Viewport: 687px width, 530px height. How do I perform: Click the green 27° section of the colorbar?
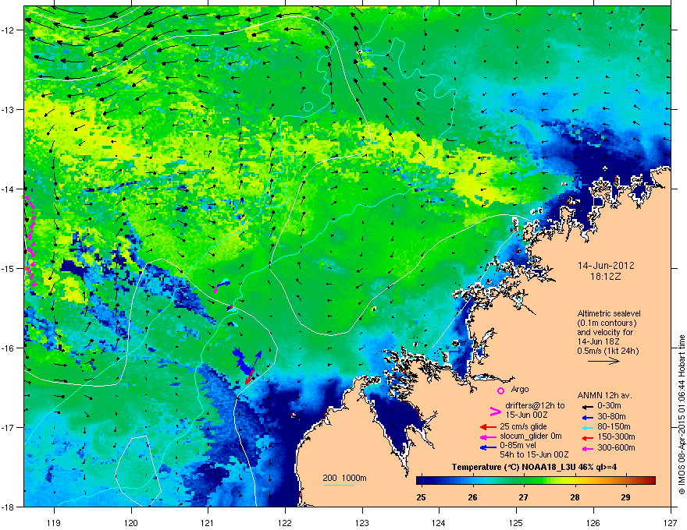523,481
